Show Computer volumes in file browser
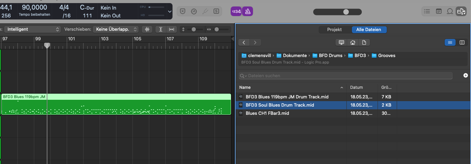This screenshot has width=471, height=164. point(341,42)
